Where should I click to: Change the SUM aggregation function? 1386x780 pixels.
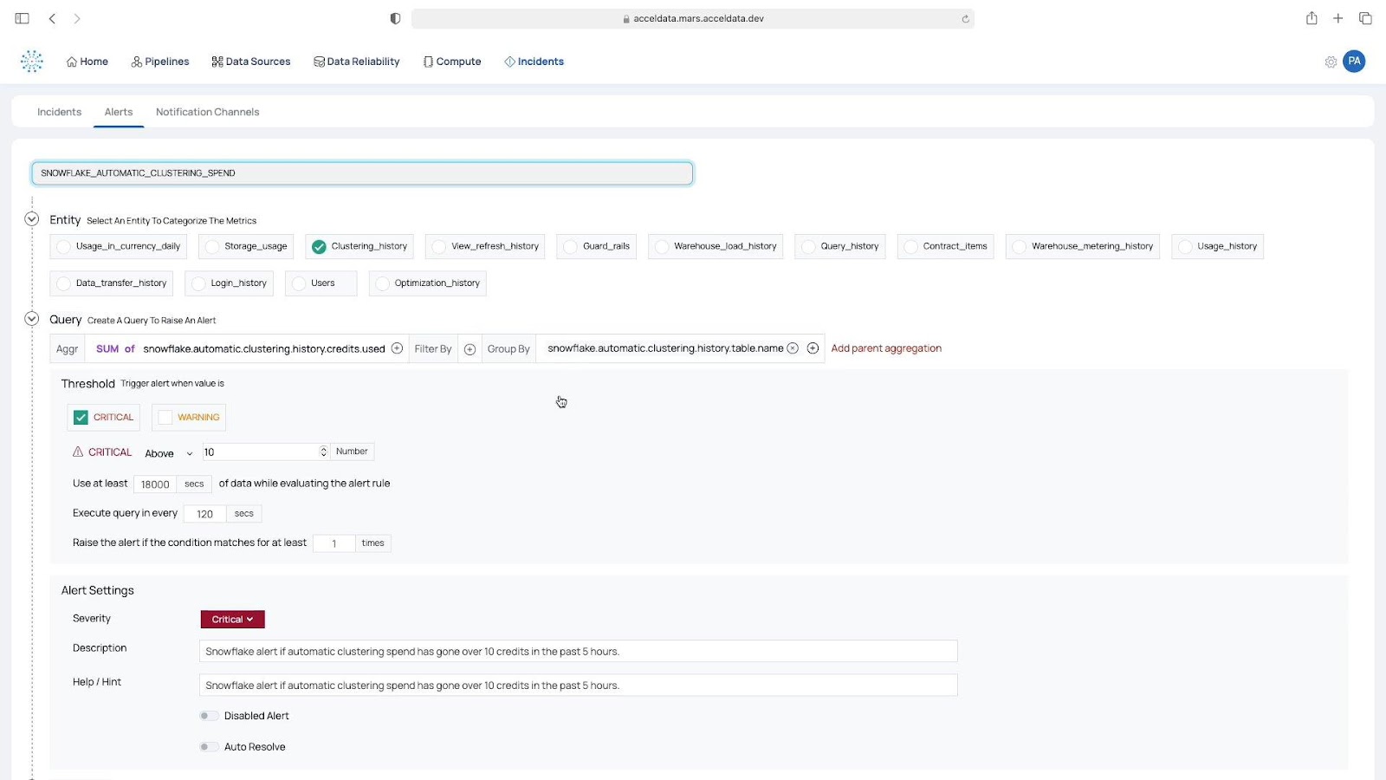click(x=107, y=349)
